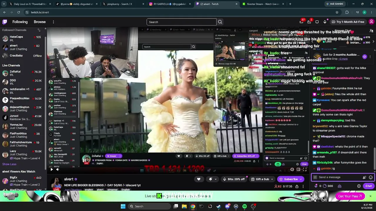
Task: Open the Browse tab
Action: coord(40,22)
